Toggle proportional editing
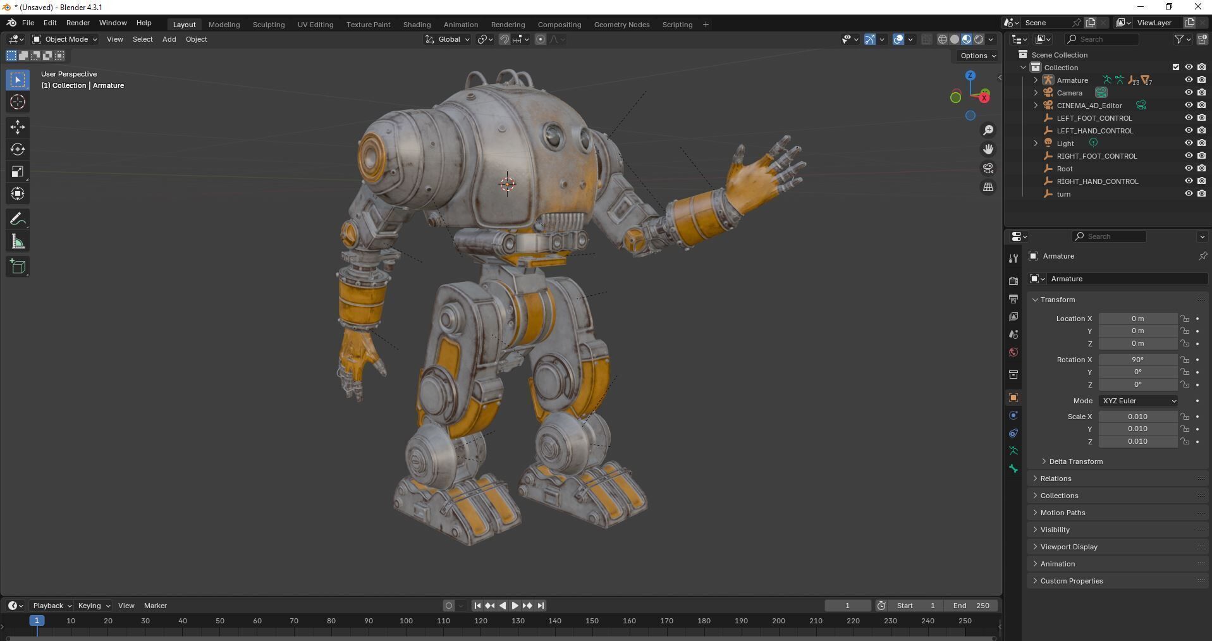 tap(541, 39)
